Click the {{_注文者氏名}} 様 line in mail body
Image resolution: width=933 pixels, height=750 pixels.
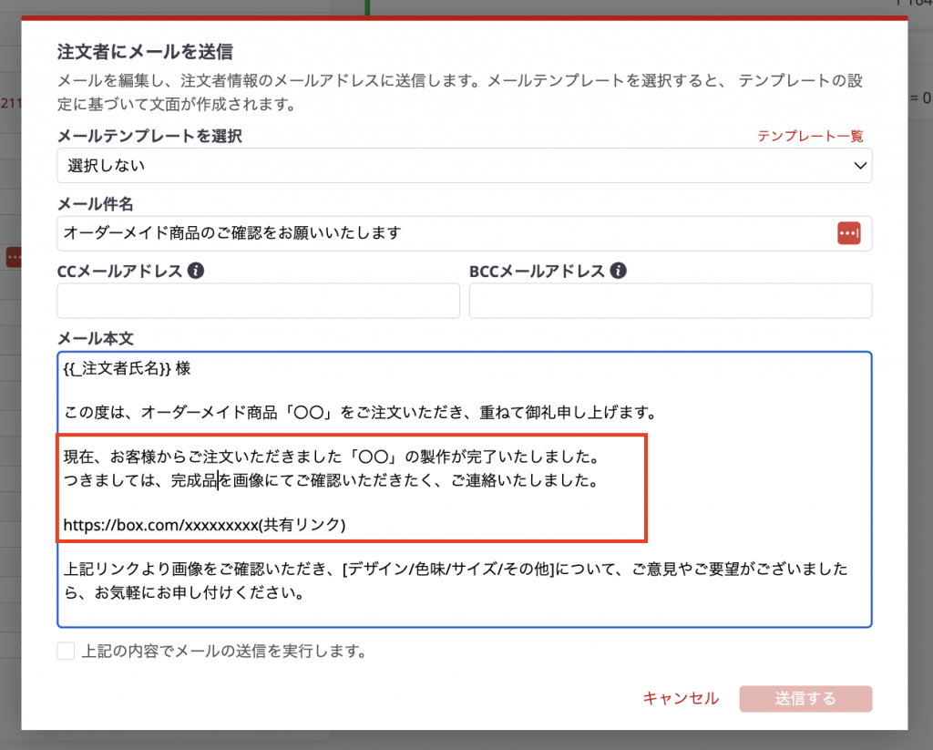(x=127, y=368)
